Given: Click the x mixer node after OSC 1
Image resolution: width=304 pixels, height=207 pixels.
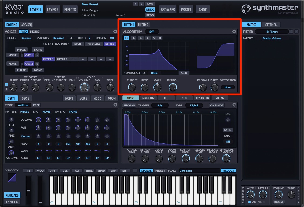Looking at the screenshot, I should 37,56.
